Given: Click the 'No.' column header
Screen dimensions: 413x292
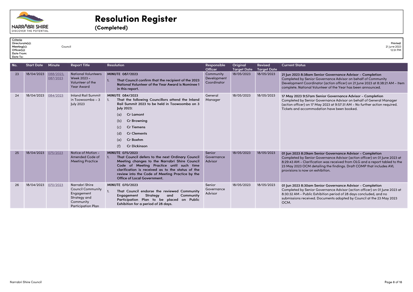Looking at the screenshot, I should tap(15, 65).
